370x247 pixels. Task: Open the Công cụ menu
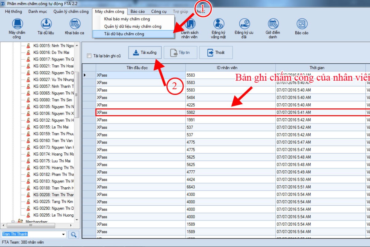point(159,11)
